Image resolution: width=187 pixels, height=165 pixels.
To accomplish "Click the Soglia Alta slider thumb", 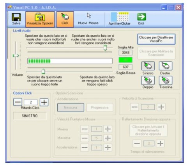I will click(x=105, y=48).
